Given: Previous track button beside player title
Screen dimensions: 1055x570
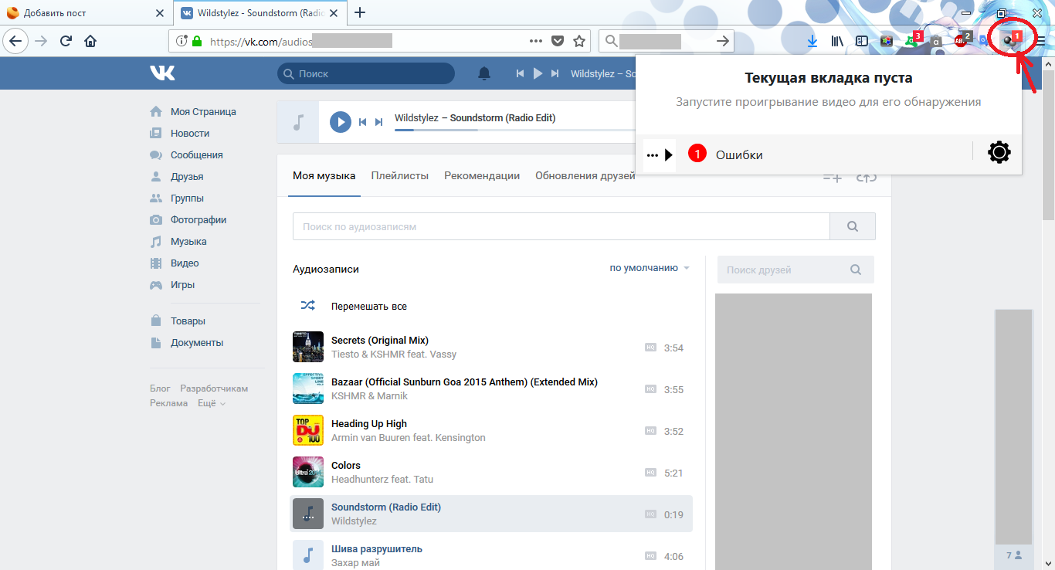Looking at the screenshot, I should tap(362, 122).
